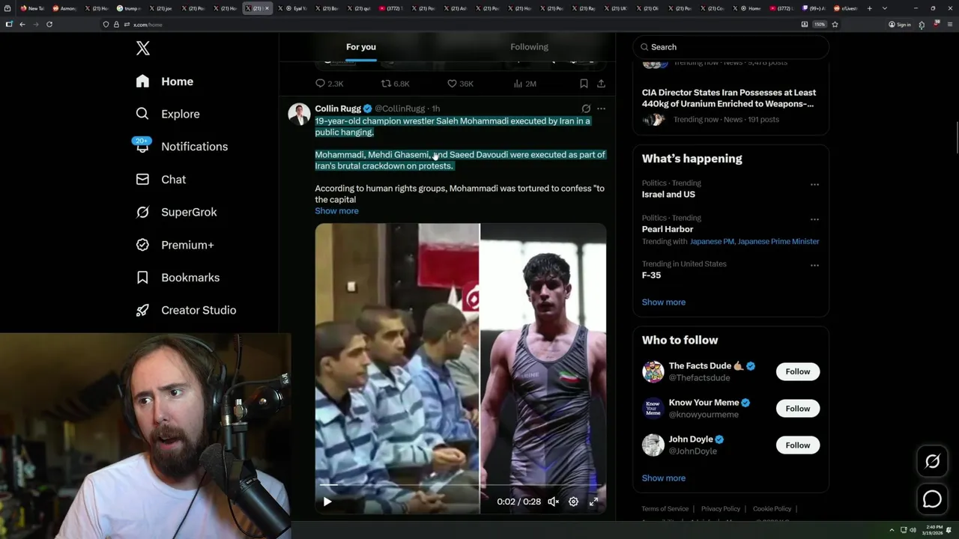Open Collin Rugg's profile avatar
The image size is (959, 539).
pos(299,114)
